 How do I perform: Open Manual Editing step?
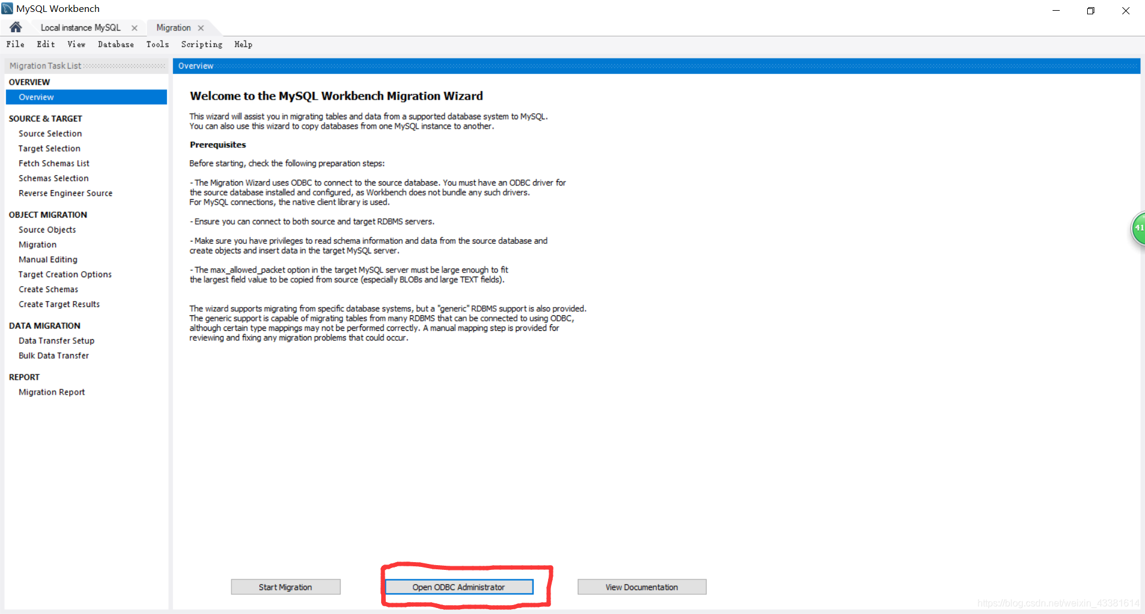click(x=48, y=259)
